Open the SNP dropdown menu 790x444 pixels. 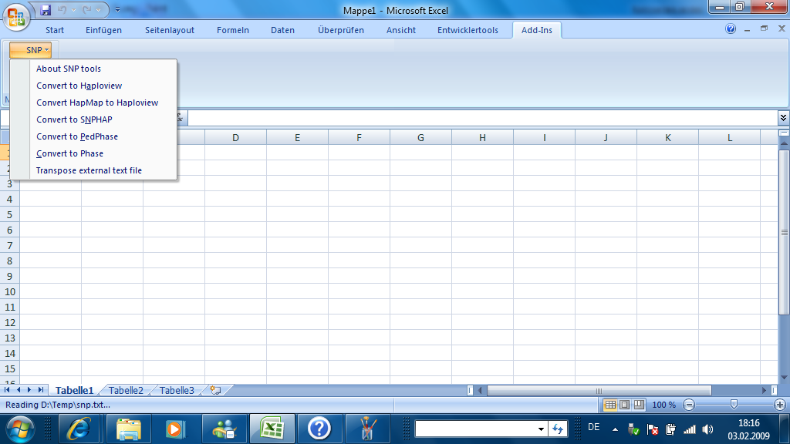[x=31, y=49]
